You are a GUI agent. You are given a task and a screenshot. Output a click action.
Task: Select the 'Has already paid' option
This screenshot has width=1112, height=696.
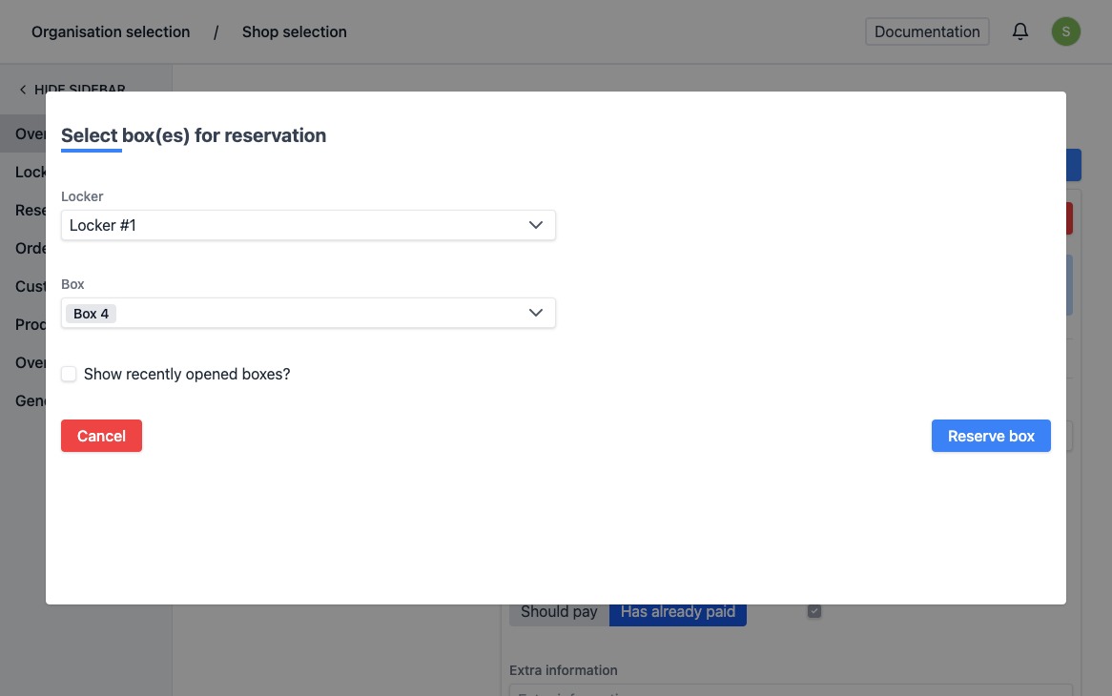coord(677,613)
